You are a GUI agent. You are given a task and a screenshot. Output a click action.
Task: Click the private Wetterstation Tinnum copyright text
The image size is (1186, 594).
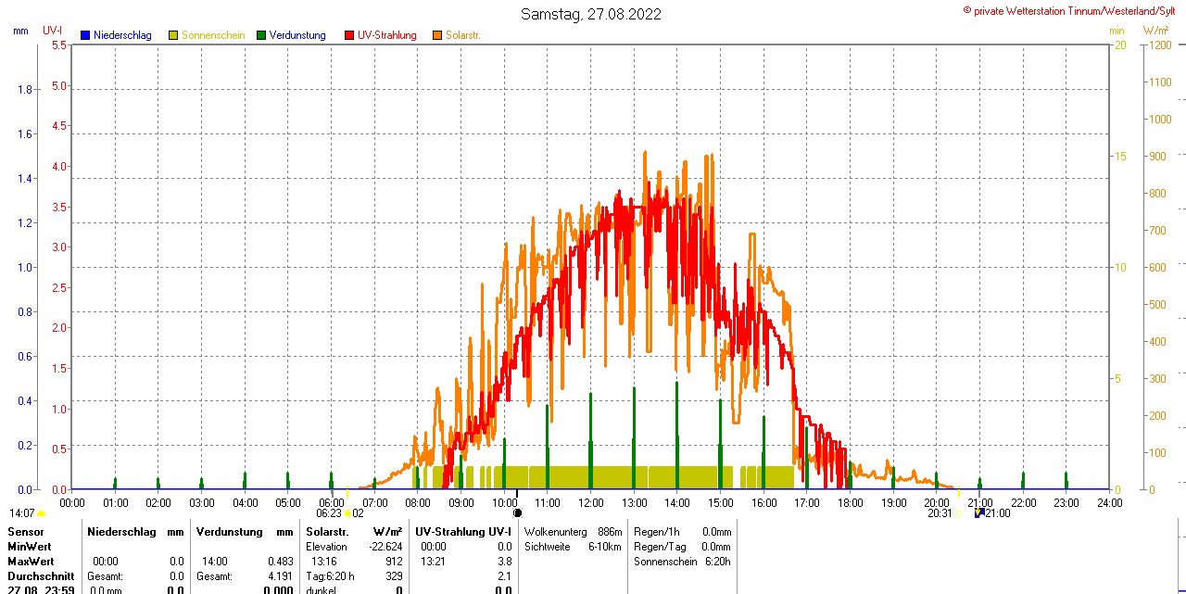pyautogui.click(x=1074, y=10)
